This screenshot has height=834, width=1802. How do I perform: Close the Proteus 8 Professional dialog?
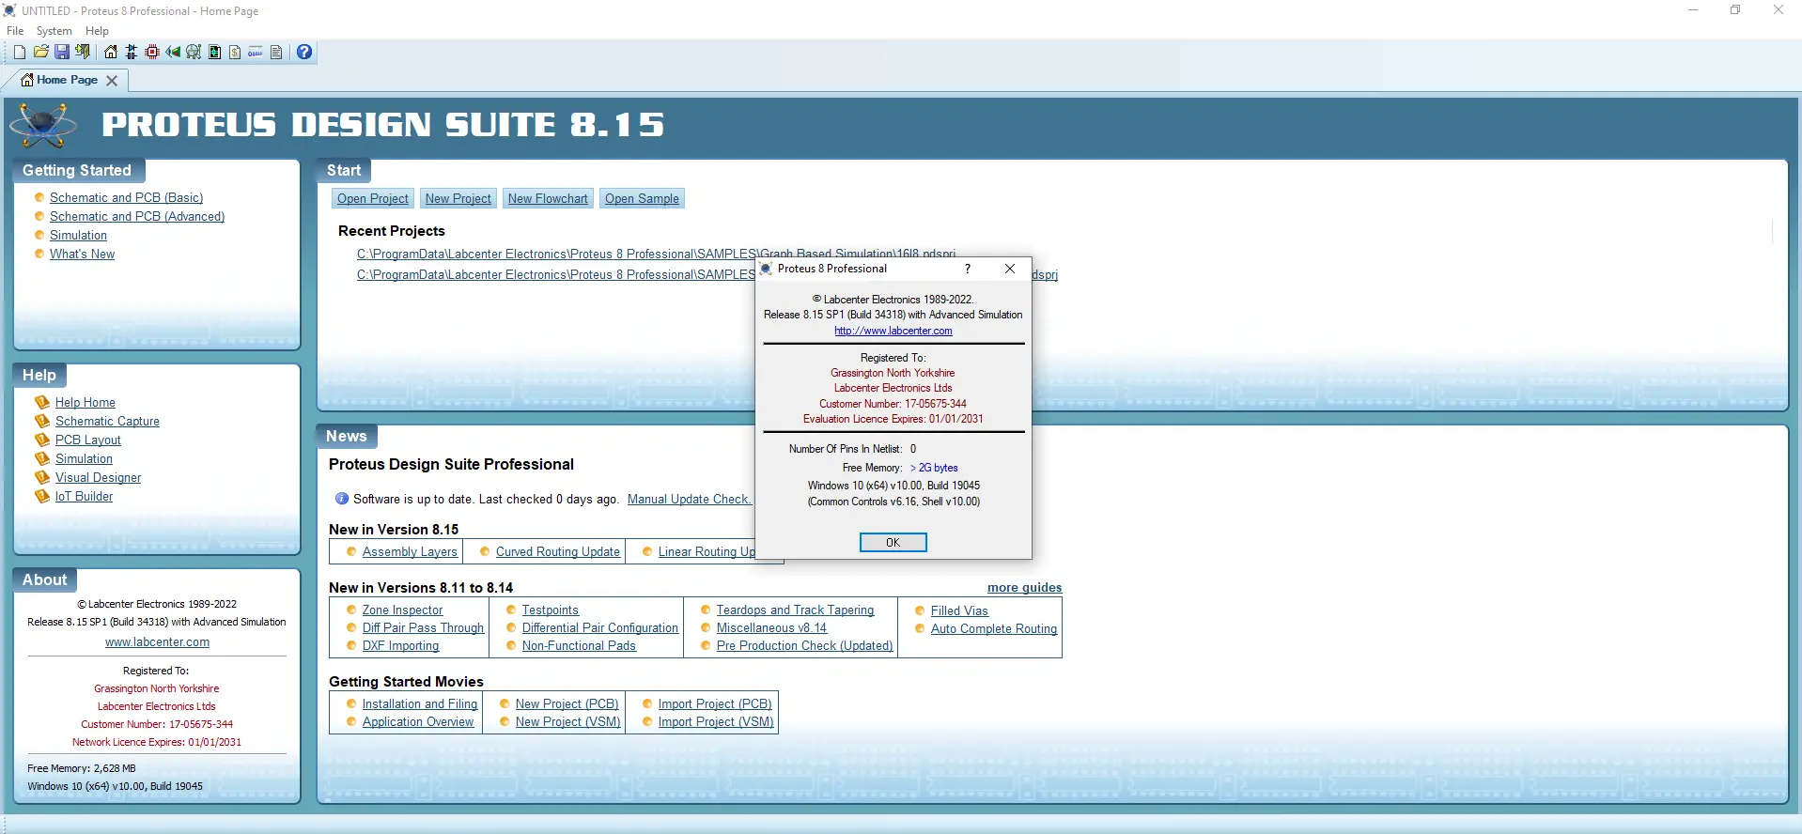click(x=1010, y=269)
